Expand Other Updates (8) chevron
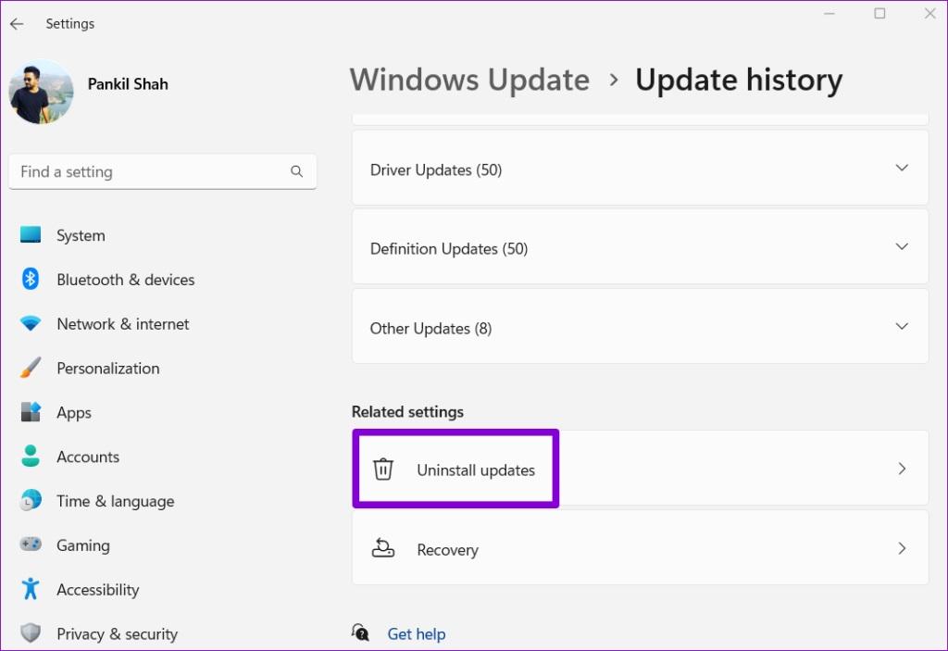 (x=902, y=326)
